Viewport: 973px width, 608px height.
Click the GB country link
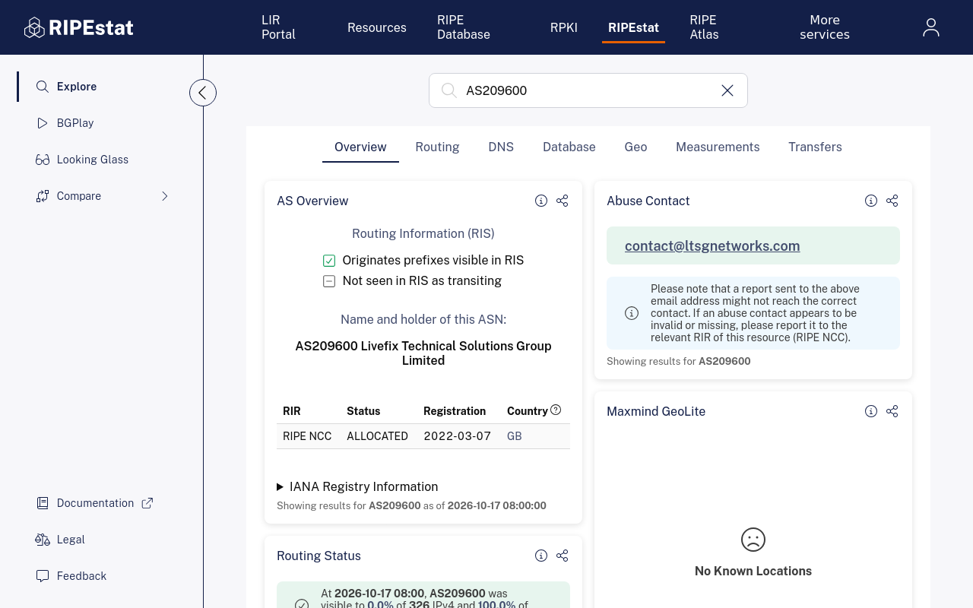pyautogui.click(x=515, y=436)
